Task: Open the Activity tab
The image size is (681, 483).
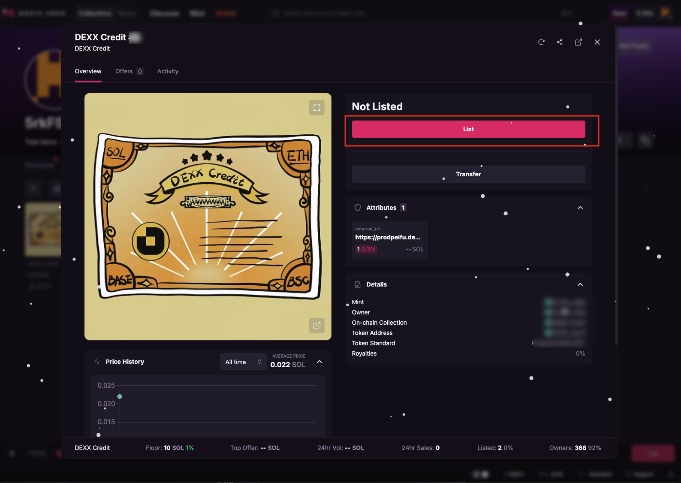Action: tap(168, 71)
